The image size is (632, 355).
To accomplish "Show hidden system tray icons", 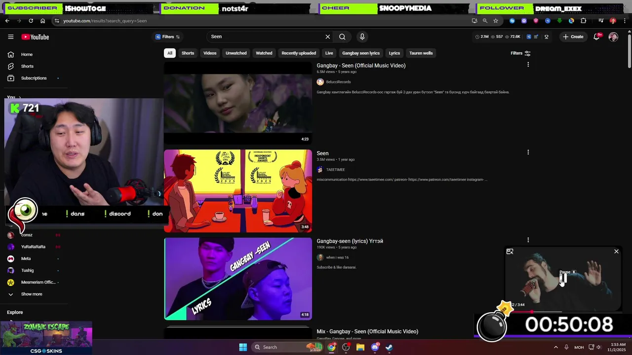I will point(555,347).
